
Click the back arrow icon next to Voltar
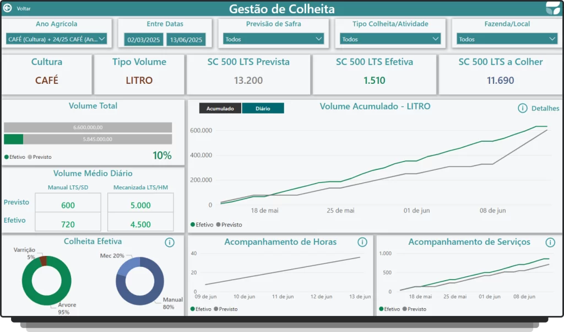pos(8,8)
